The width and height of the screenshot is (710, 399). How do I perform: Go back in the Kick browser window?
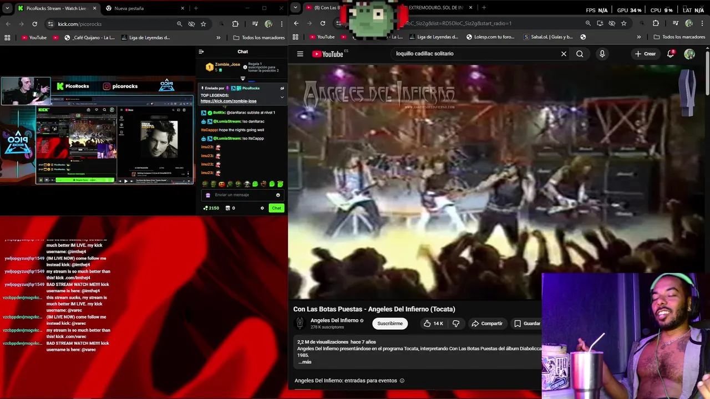(x=8, y=24)
